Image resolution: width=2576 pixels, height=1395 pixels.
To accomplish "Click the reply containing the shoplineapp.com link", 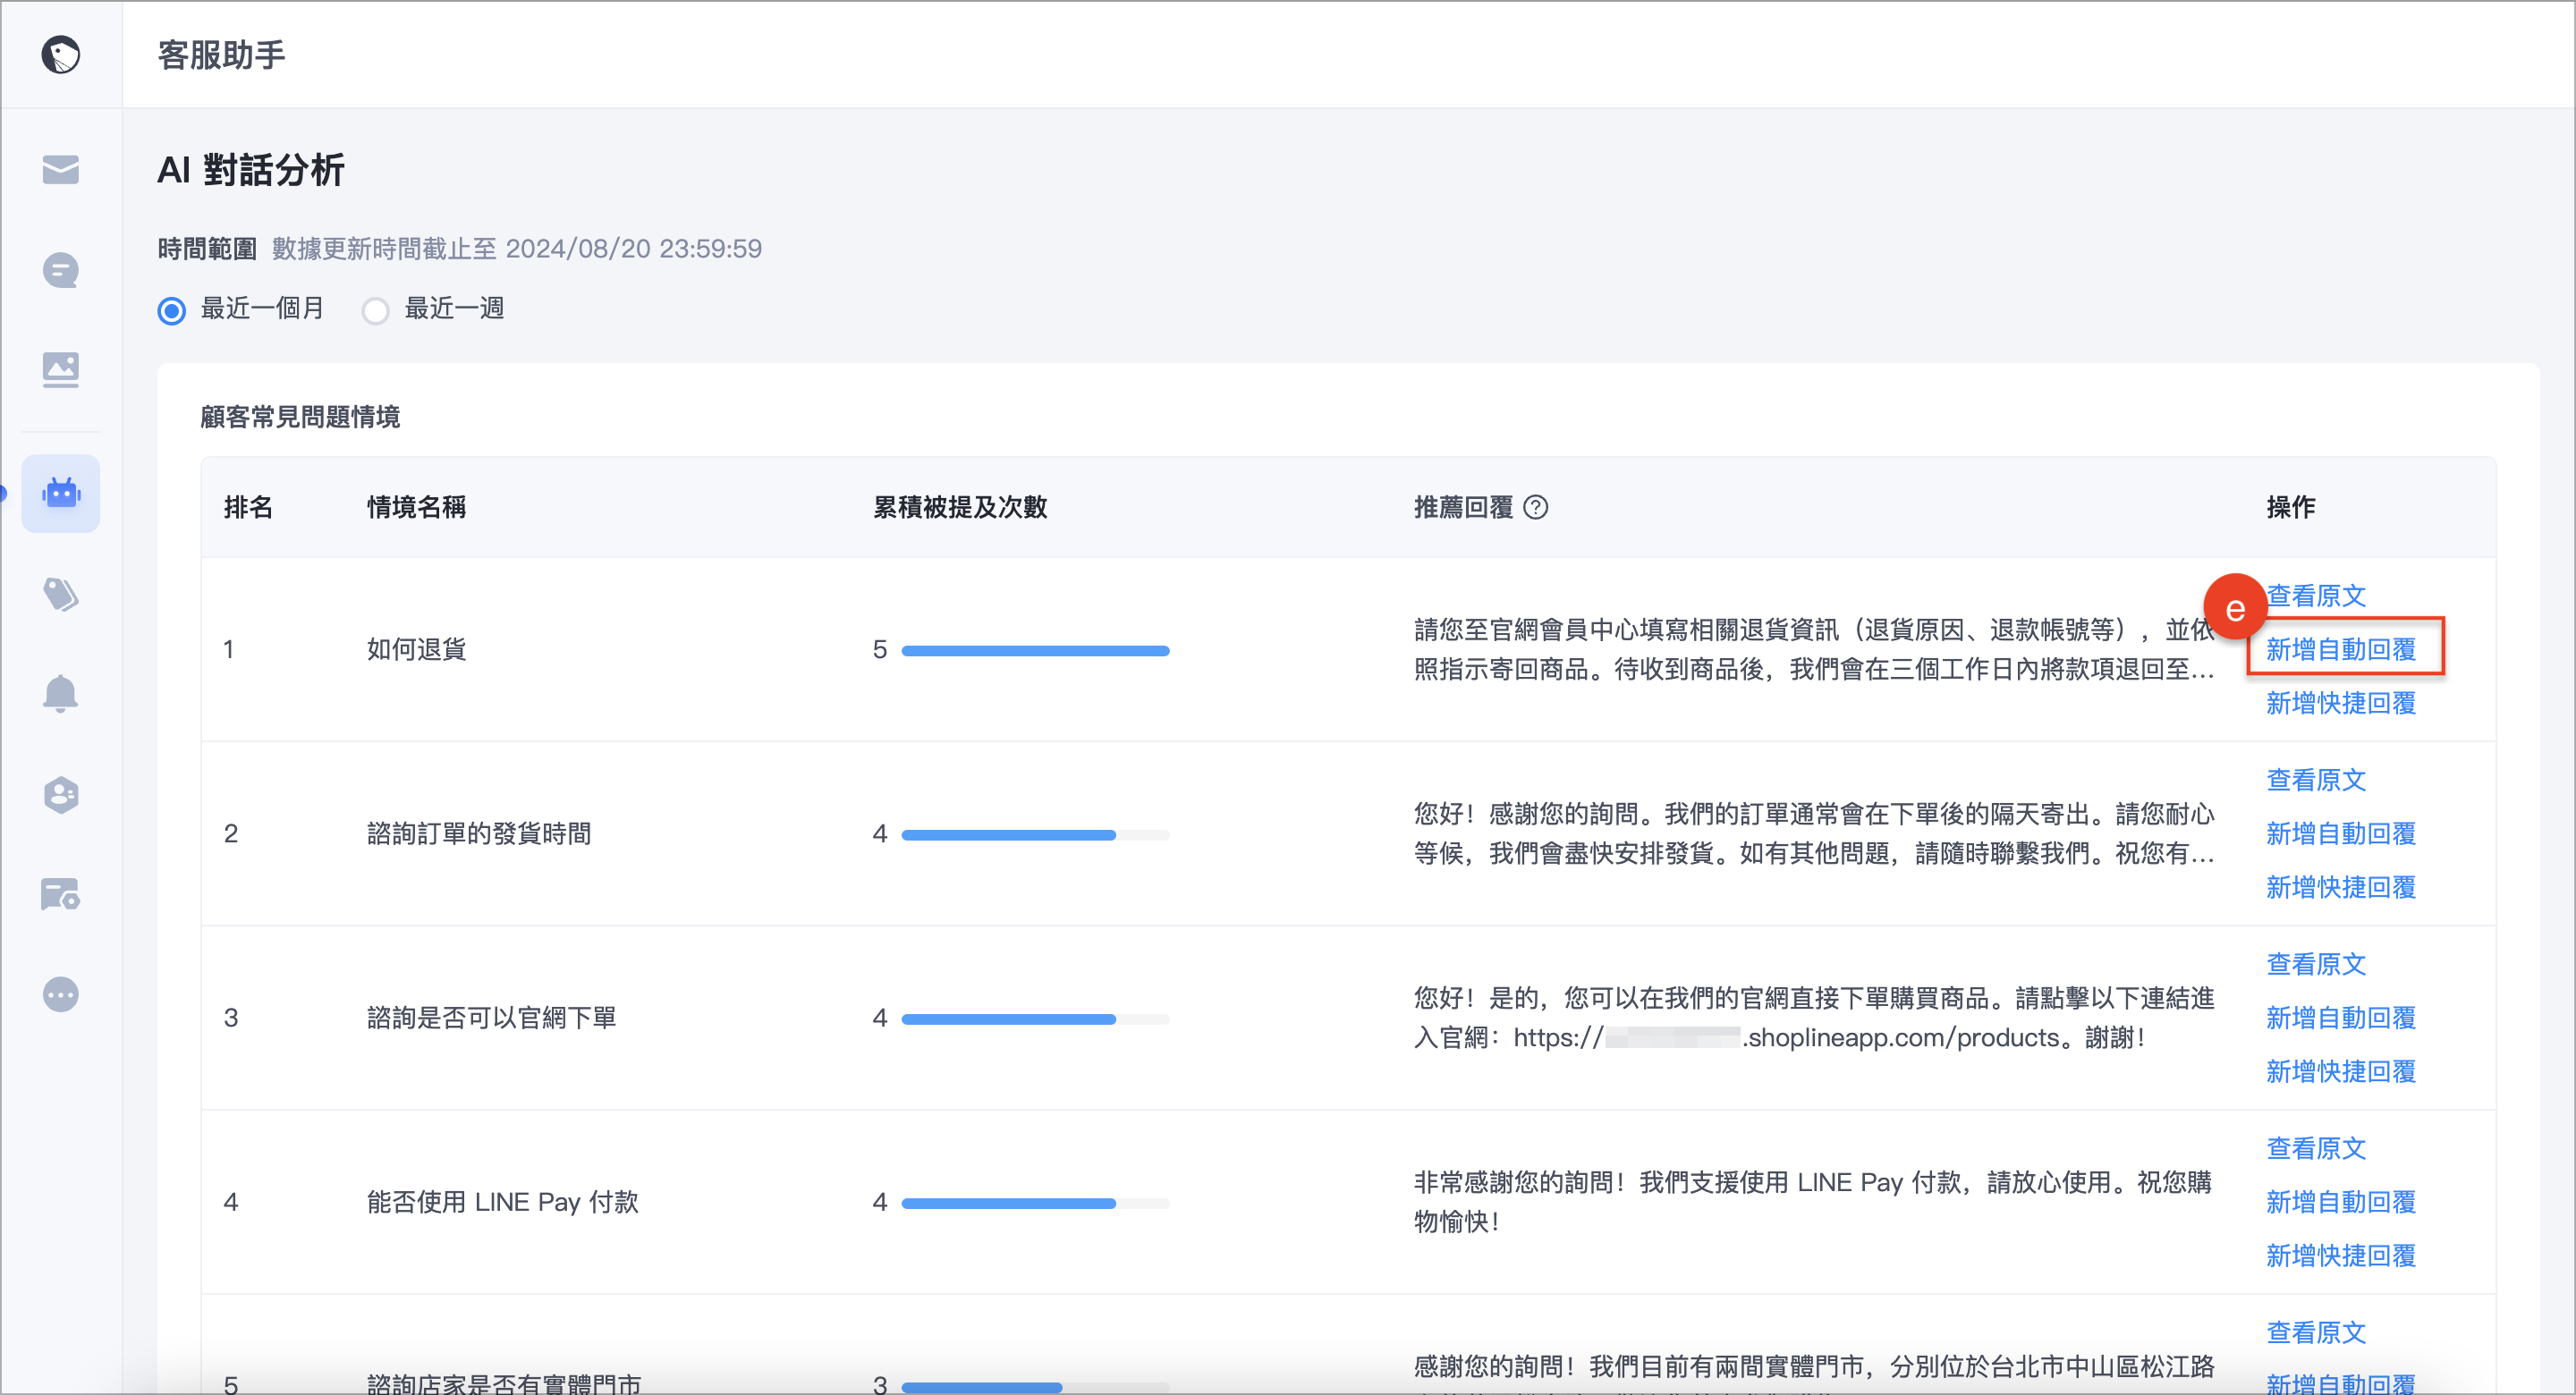I will pyautogui.click(x=1814, y=1017).
